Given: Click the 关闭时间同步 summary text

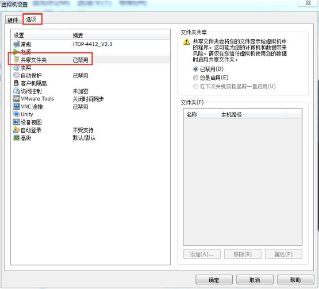Looking at the screenshot, I should tap(88, 99).
